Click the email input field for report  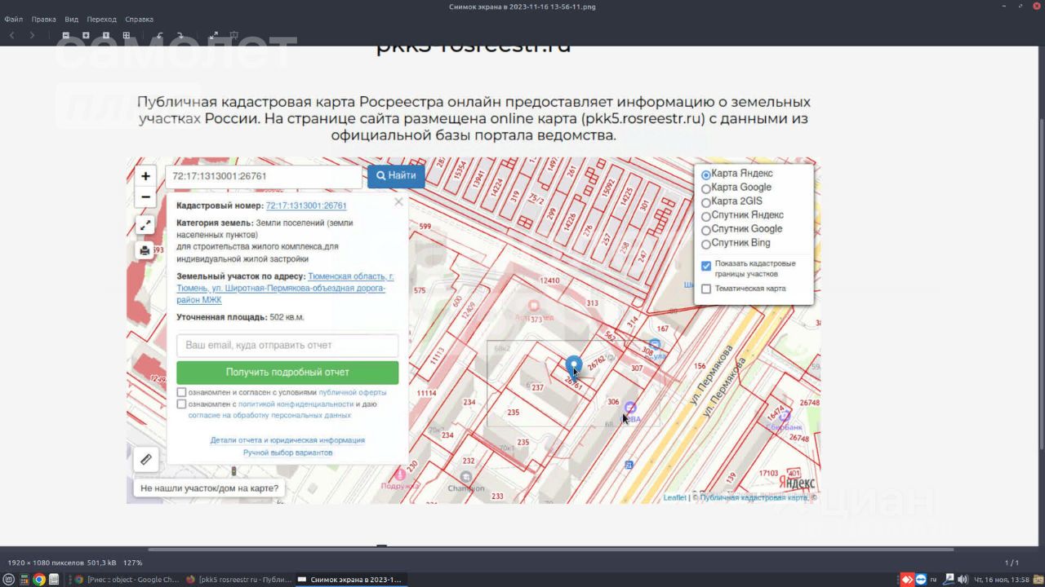point(287,346)
